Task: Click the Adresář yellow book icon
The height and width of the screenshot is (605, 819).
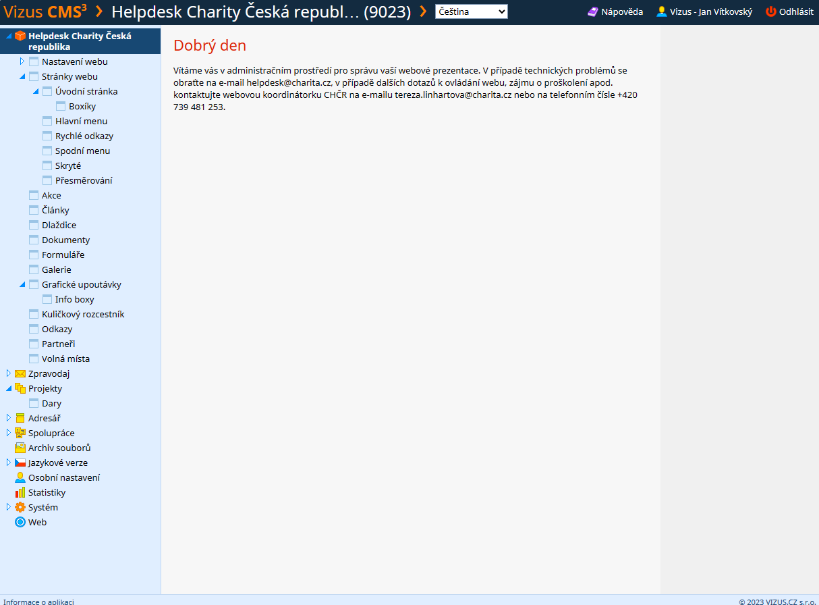Action: pos(20,418)
